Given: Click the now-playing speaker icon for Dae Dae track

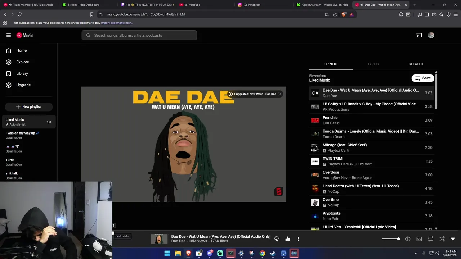Looking at the screenshot, I should tap(315, 93).
